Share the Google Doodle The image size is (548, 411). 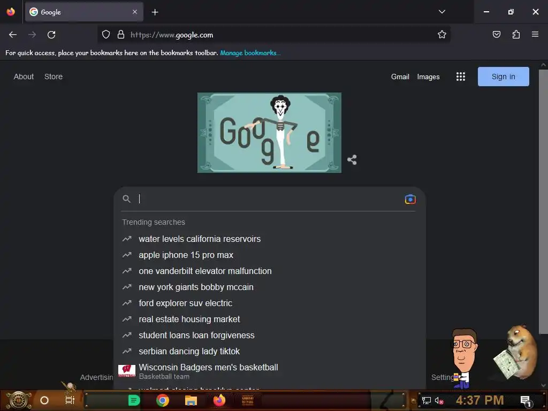(352, 159)
